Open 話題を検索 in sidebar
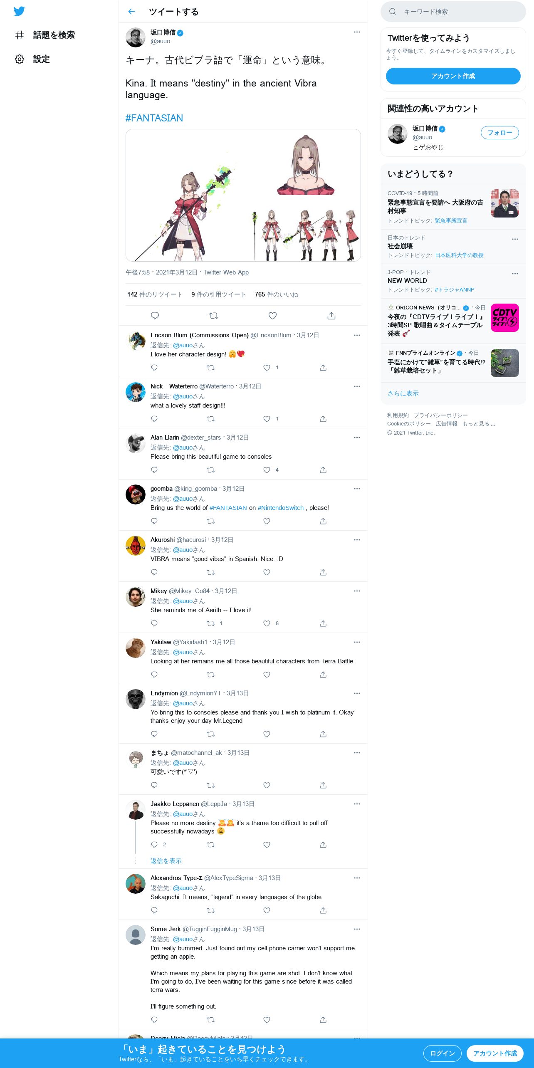The image size is (534, 1068). (54, 35)
